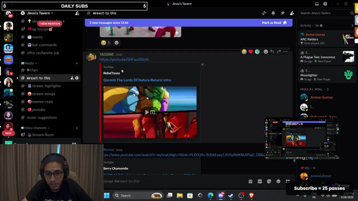Open RebelToonz channel link

[x=112, y=73]
